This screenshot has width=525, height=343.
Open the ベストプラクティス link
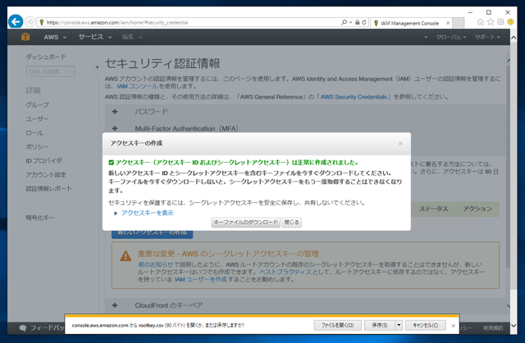click(x=285, y=272)
